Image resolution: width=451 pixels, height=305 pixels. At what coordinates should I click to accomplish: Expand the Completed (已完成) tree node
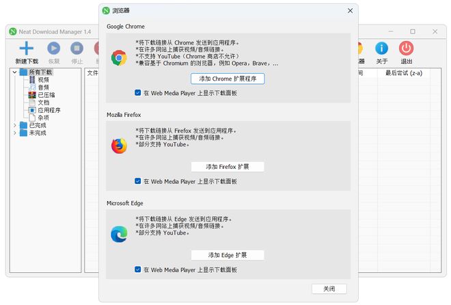tap(14, 125)
